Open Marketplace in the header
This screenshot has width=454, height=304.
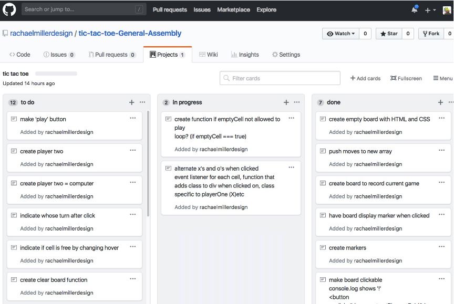click(x=234, y=9)
